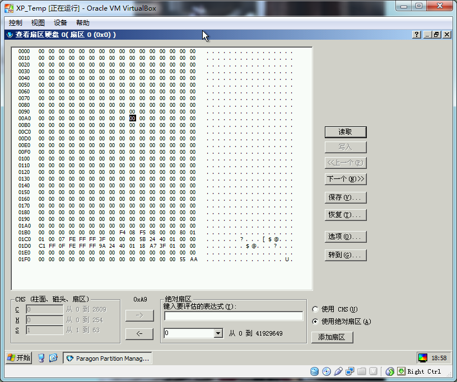Click the colorful display tray icon
Image resolution: width=457 pixels, height=382 pixels.
point(422,358)
